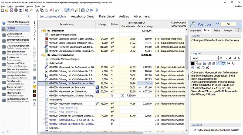Viewport: 243px width, 135px height.
Task: Switch to the Angebotsprüfung tab
Action: click(83, 16)
